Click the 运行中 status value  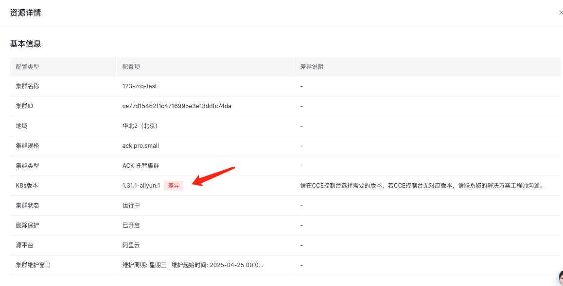coord(131,206)
